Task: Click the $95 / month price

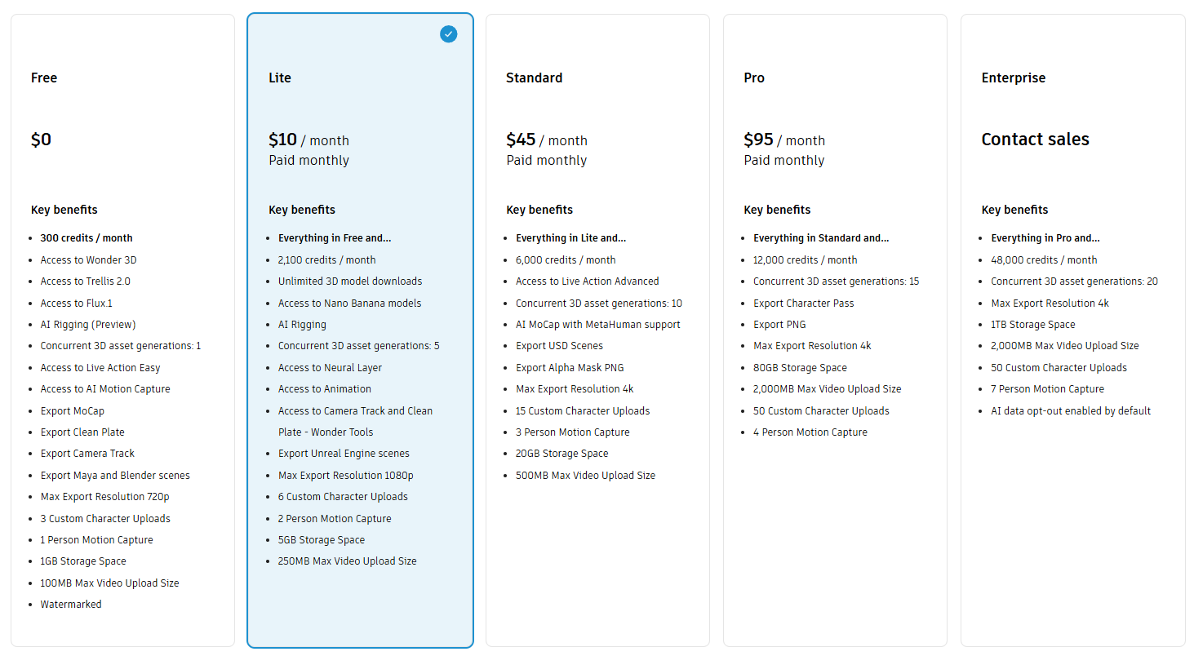Action: (x=784, y=140)
